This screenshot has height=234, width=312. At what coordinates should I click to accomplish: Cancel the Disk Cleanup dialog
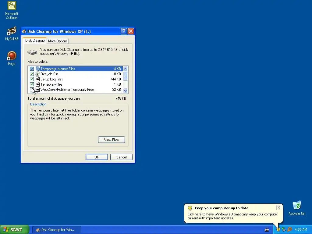(x=121, y=157)
